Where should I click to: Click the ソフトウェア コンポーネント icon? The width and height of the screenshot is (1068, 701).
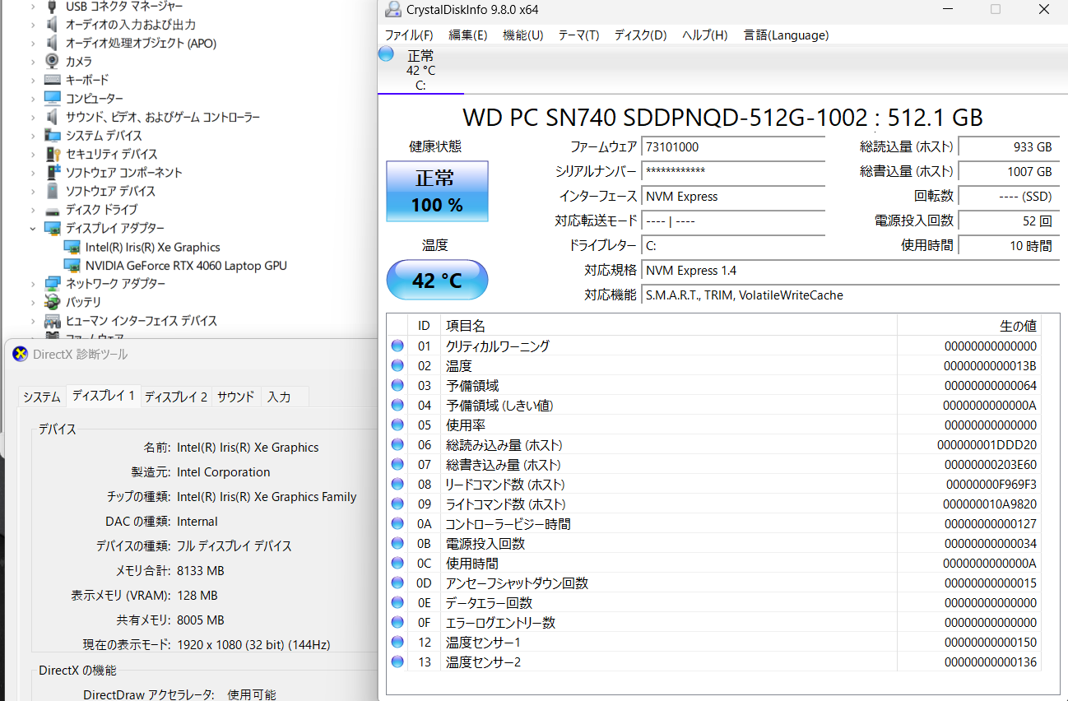click(53, 173)
